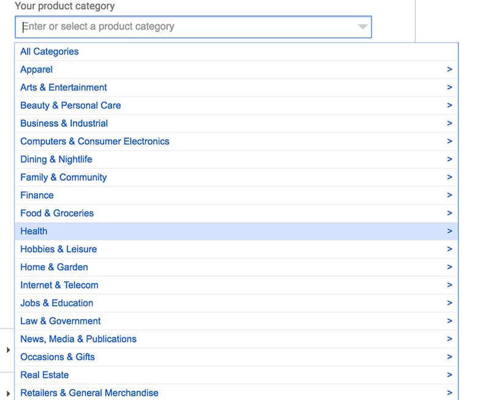Screen dimensions: 490x400
Task: Expand Internet & Telecom submenu arrow
Action: [x=450, y=285]
